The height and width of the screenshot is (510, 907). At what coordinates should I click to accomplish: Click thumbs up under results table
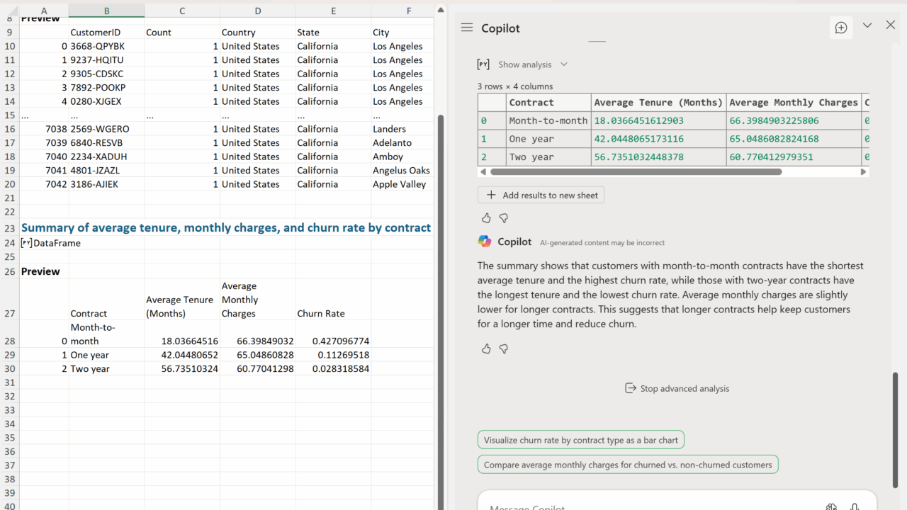click(x=486, y=218)
